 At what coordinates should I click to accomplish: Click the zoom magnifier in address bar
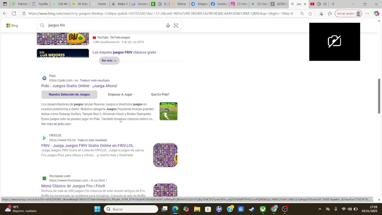point(302,13)
